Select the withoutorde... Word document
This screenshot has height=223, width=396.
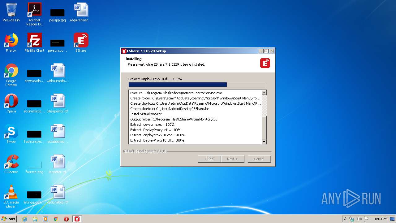[x=58, y=73]
